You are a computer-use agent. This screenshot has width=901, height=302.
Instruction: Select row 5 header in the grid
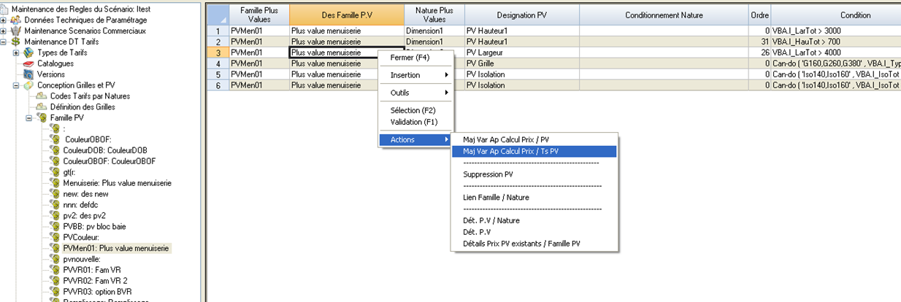coord(217,74)
